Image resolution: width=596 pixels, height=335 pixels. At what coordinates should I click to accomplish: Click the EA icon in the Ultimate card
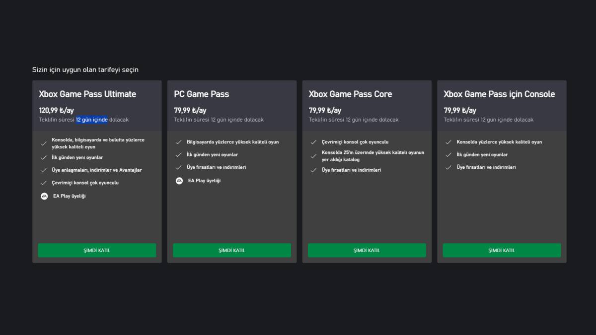[x=44, y=196]
